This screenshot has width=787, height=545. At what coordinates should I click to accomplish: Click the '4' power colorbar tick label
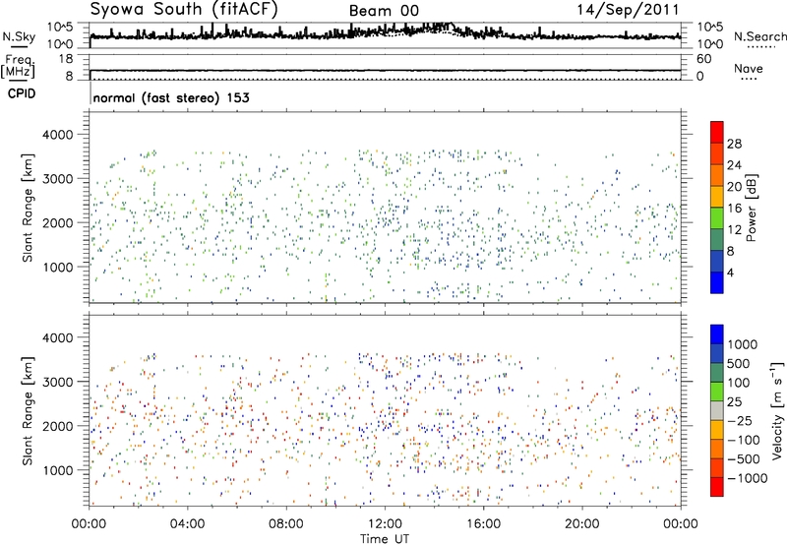pos(731,272)
